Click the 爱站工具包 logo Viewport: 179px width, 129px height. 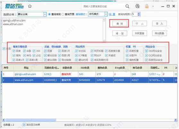pyautogui.click(x=14, y=6)
